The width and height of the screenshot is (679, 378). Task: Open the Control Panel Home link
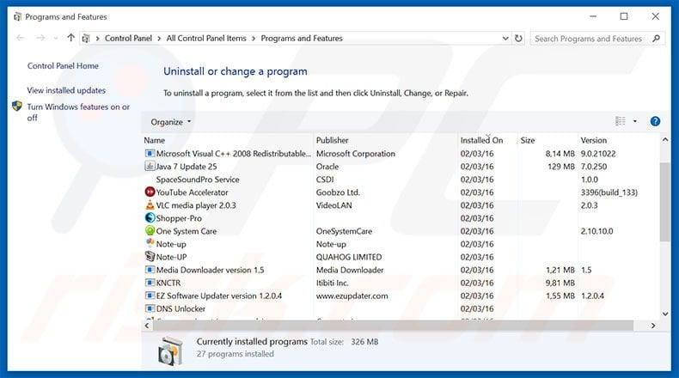click(x=63, y=66)
